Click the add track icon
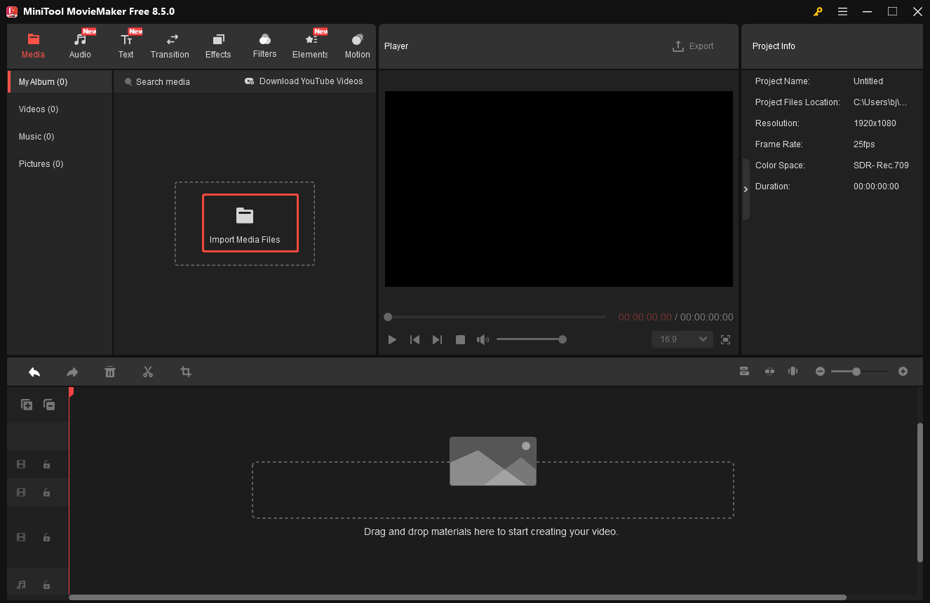930x603 pixels. click(x=26, y=405)
